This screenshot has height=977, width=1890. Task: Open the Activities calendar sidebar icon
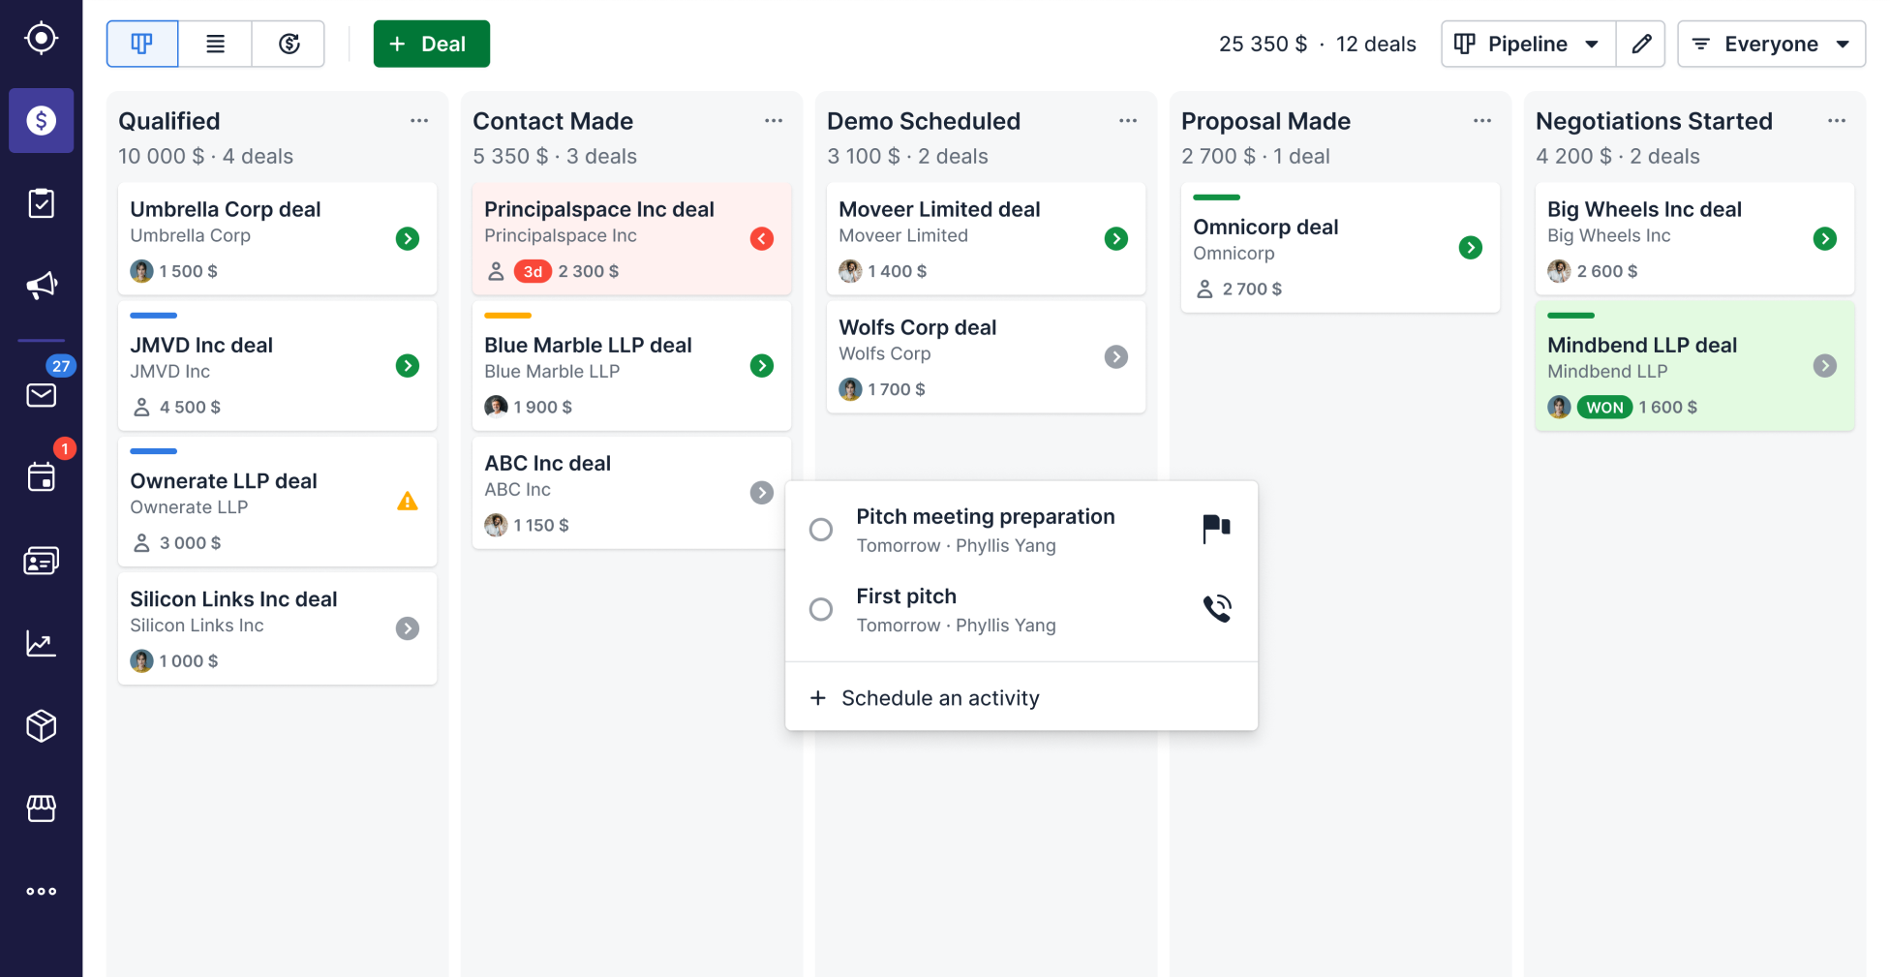click(41, 477)
